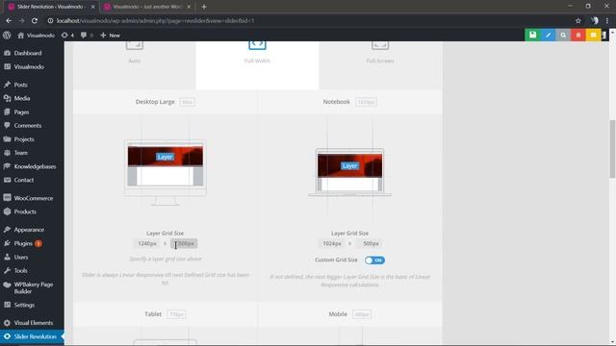Screen dimensions: 616x346
Task: Click the blue pencil edit icon
Action: [x=548, y=35]
